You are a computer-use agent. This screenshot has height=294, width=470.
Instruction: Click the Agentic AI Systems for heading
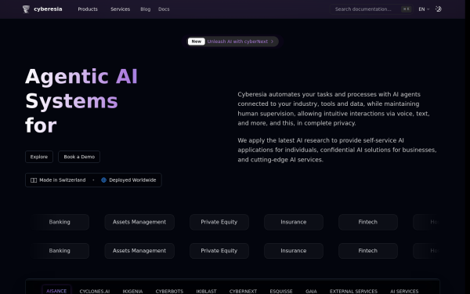81,100
